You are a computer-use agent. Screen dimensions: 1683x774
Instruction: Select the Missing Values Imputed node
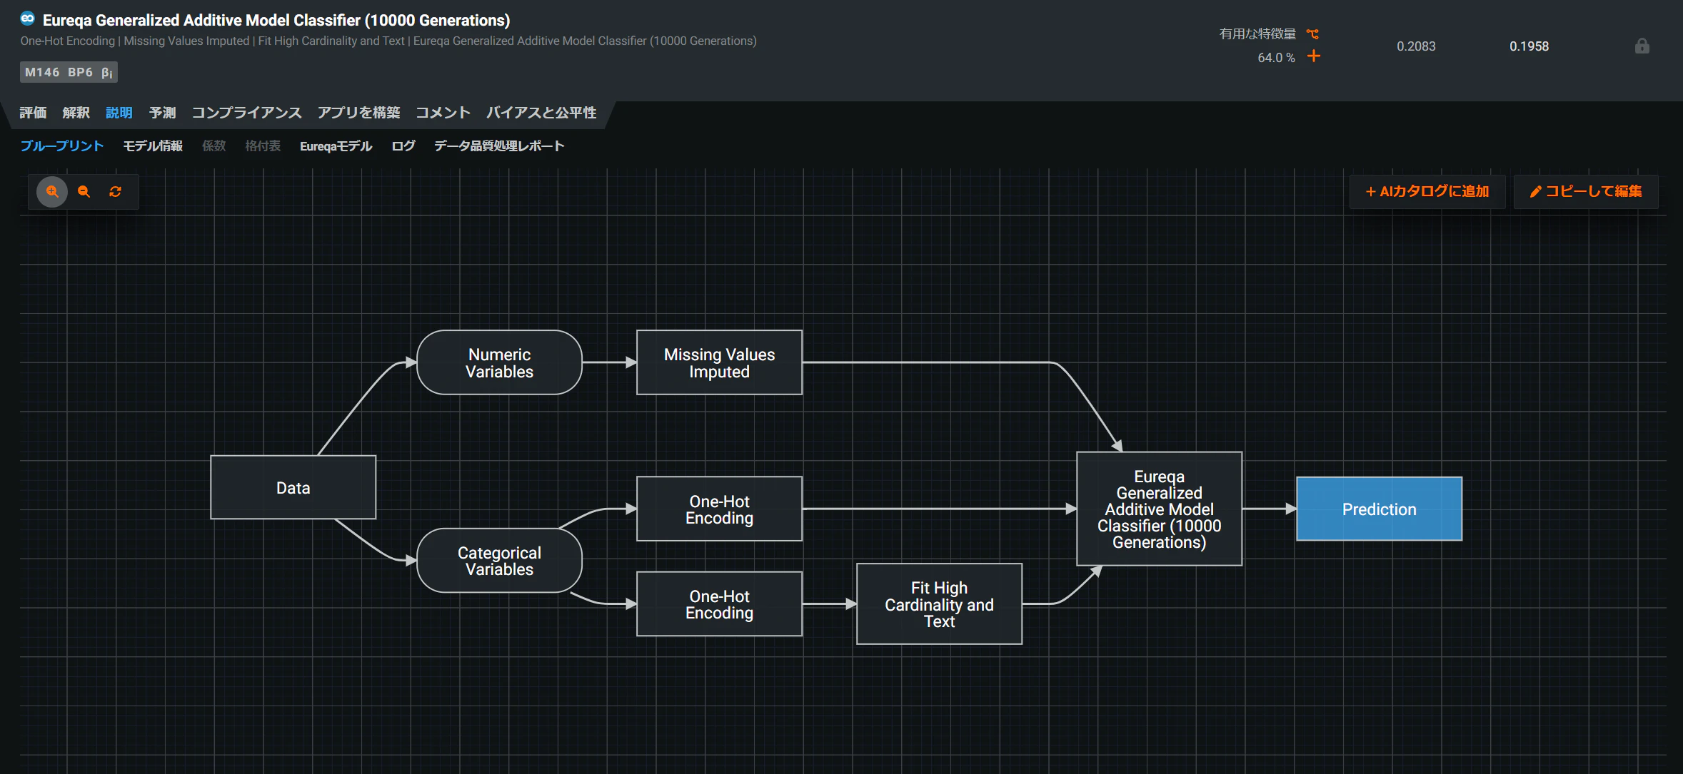point(719,362)
